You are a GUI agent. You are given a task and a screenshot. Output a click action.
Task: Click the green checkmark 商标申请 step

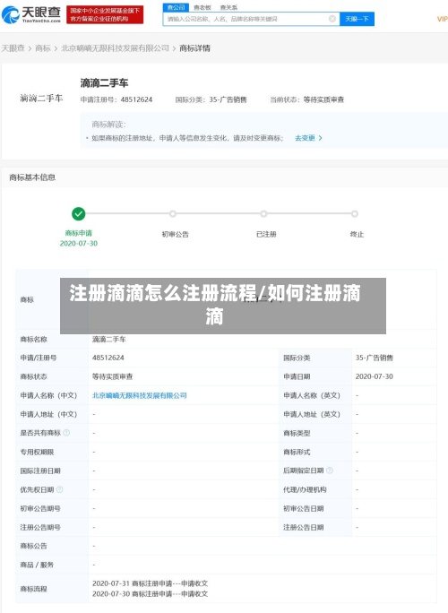[x=79, y=214]
